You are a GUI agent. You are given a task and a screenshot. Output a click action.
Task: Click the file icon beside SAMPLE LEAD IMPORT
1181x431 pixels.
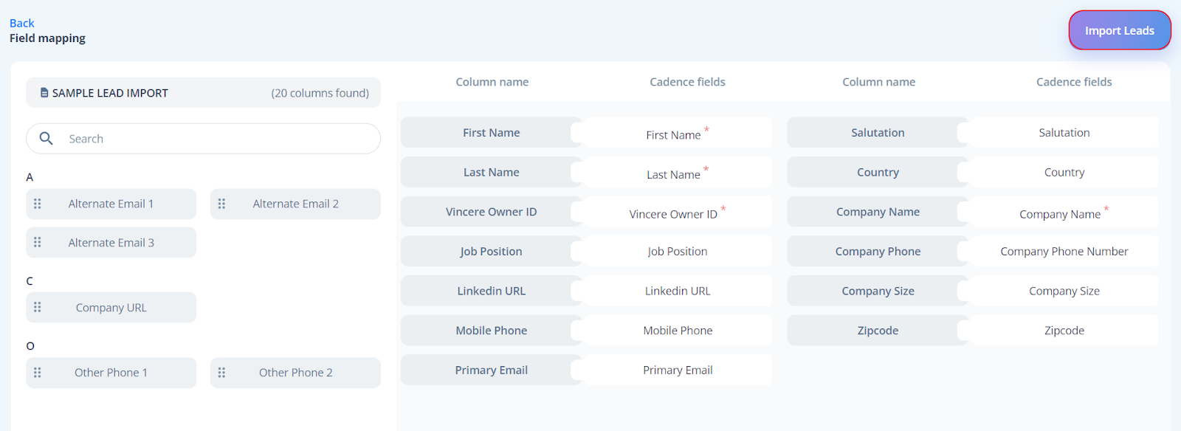(44, 93)
